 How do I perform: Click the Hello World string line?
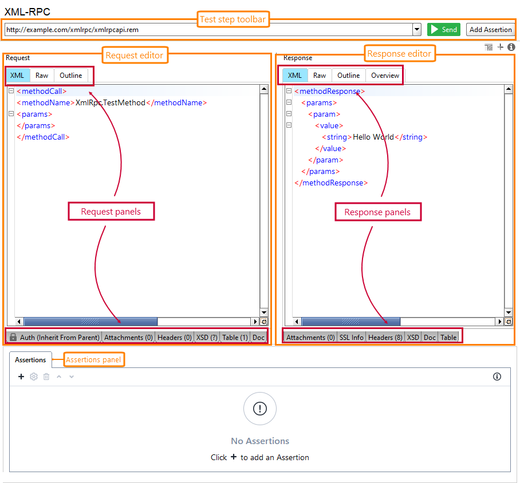point(375,137)
